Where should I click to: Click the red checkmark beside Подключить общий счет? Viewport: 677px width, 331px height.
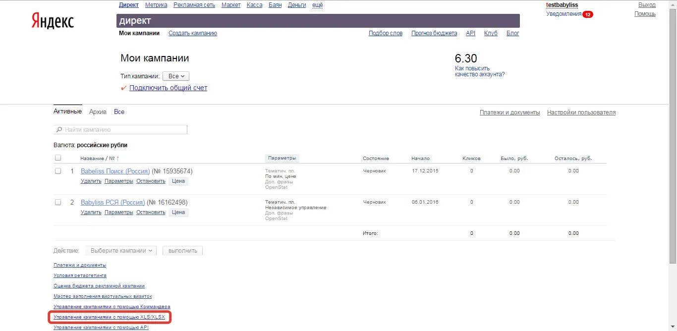point(124,88)
